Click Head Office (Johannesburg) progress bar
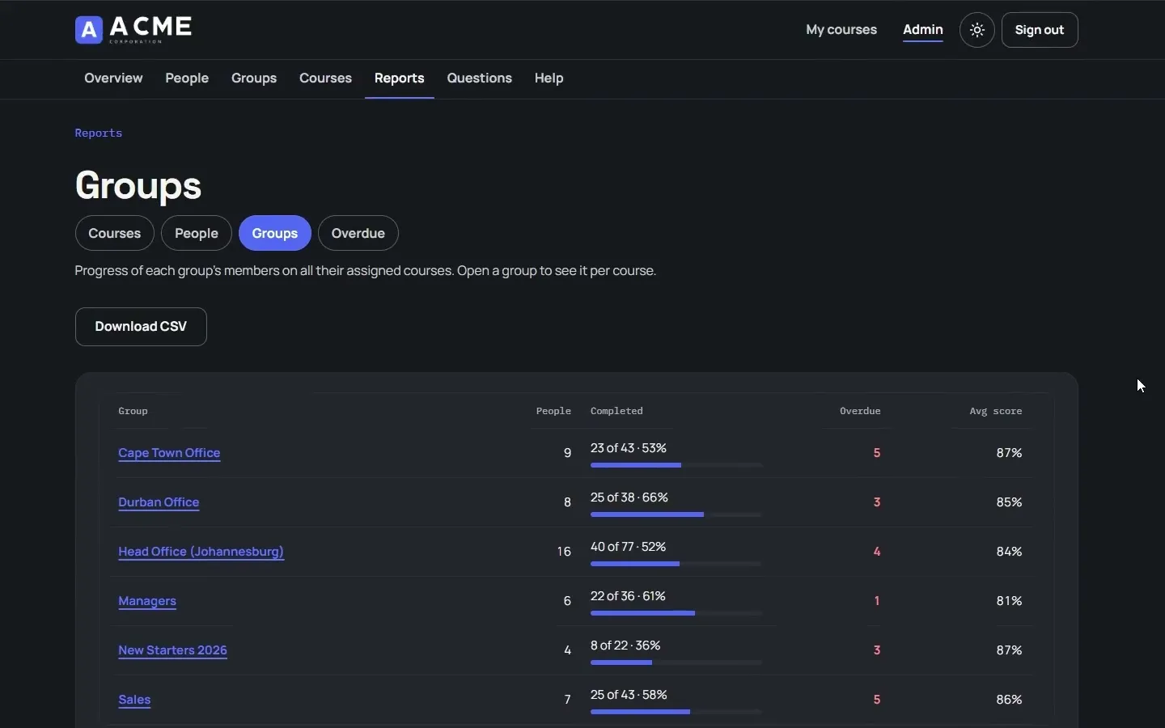This screenshot has width=1165, height=728. [x=676, y=565]
